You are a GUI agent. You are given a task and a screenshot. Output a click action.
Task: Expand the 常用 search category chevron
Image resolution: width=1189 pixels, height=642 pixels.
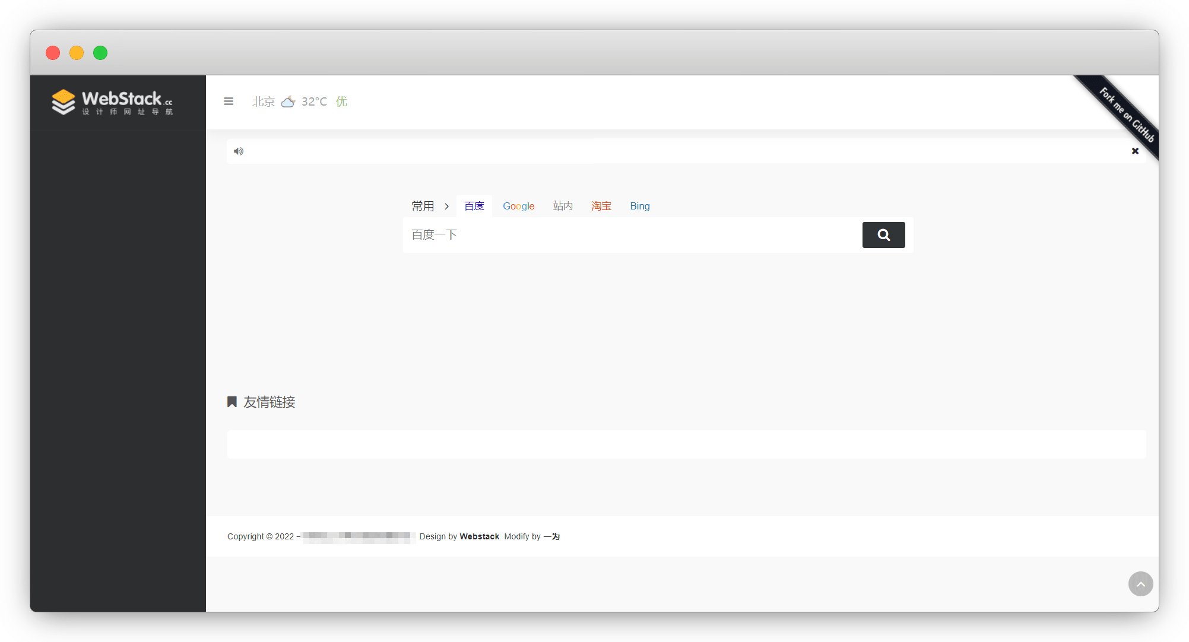click(447, 206)
